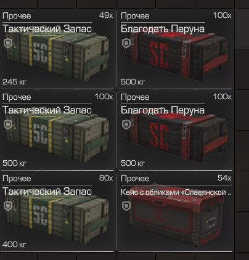Click the 49x quantity label
Image resolution: width=249 pixels, height=260 pixels.
click(x=106, y=15)
